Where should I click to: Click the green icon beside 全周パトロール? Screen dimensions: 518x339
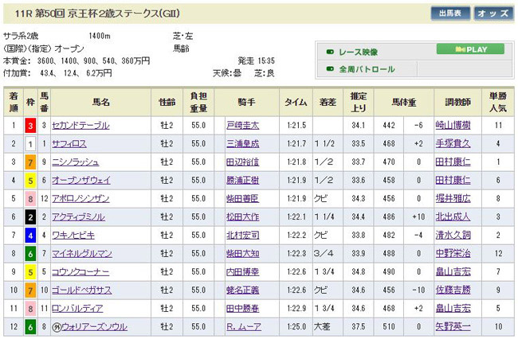329,69
